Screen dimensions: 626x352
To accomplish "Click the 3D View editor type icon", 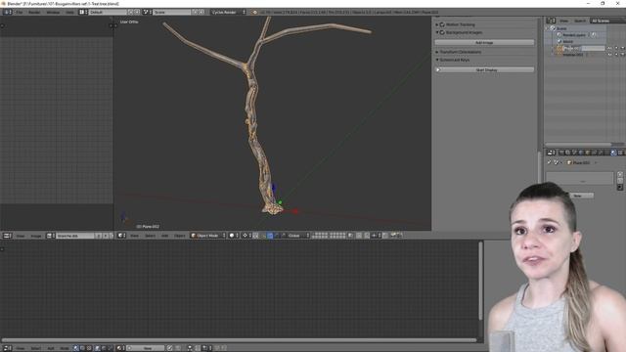I will pos(121,236).
